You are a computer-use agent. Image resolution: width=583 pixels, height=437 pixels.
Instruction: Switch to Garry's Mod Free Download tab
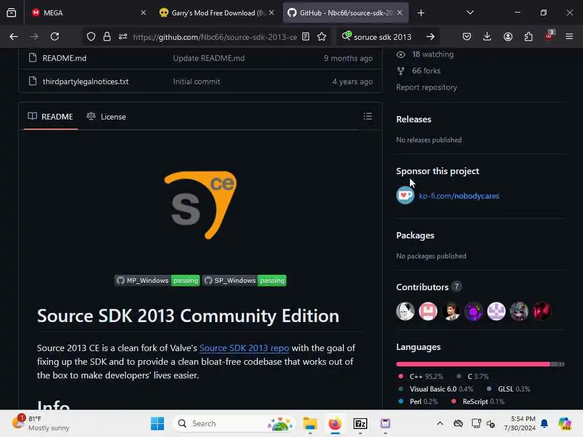[218, 13]
